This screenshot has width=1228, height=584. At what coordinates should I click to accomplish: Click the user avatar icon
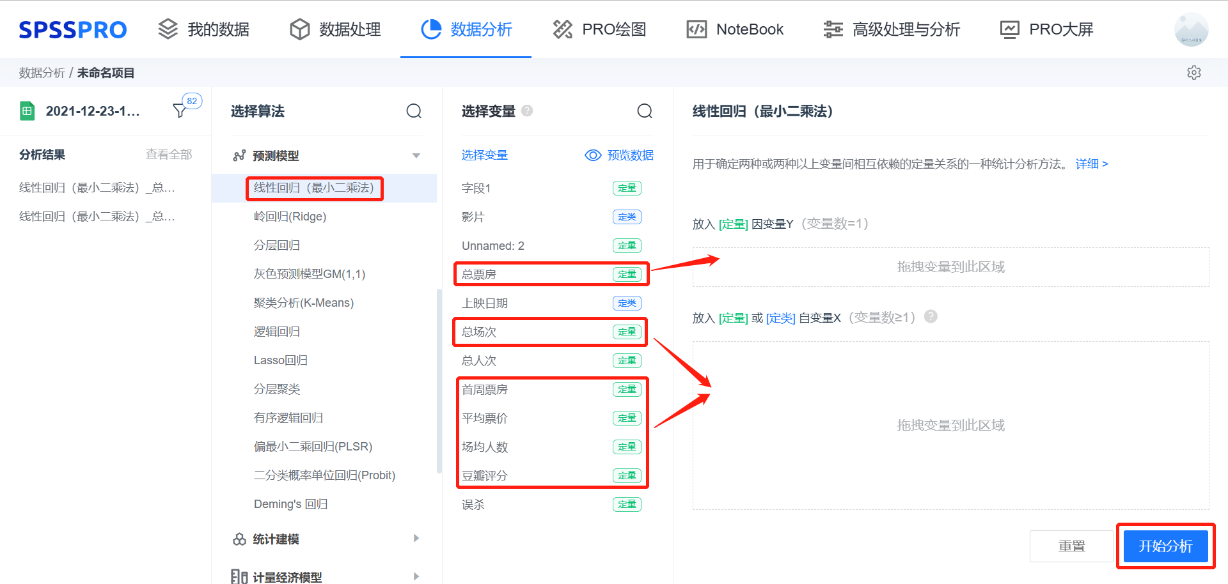point(1191,29)
